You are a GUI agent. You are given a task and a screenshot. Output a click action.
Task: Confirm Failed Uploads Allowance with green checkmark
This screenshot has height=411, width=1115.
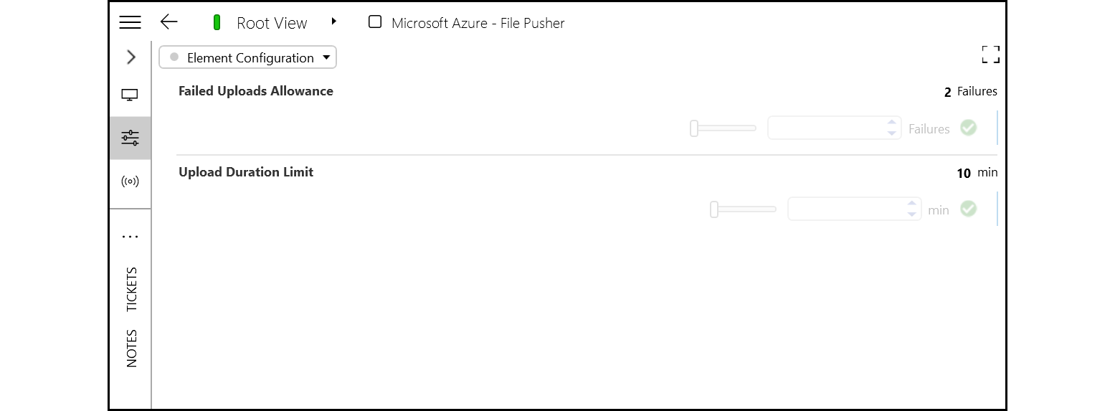969,128
